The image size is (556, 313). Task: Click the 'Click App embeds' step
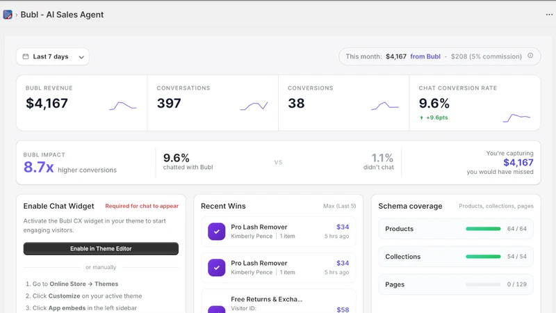pyautogui.click(x=81, y=308)
